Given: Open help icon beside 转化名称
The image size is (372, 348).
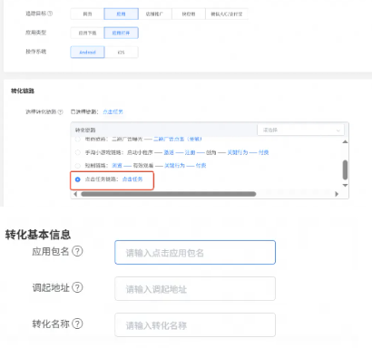Looking at the screenshot, I should [77, 324].
